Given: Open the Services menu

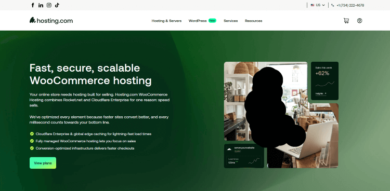Looking at the screenshot, I should click(230, 21).
